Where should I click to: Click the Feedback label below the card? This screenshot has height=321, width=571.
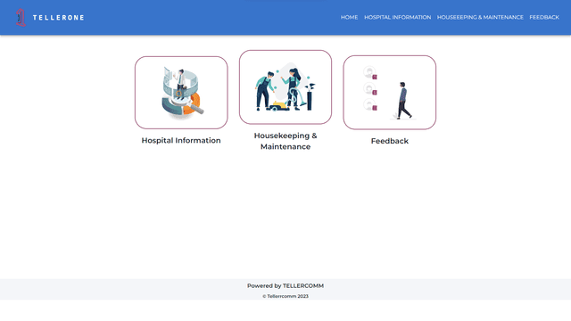pos(390,141)
